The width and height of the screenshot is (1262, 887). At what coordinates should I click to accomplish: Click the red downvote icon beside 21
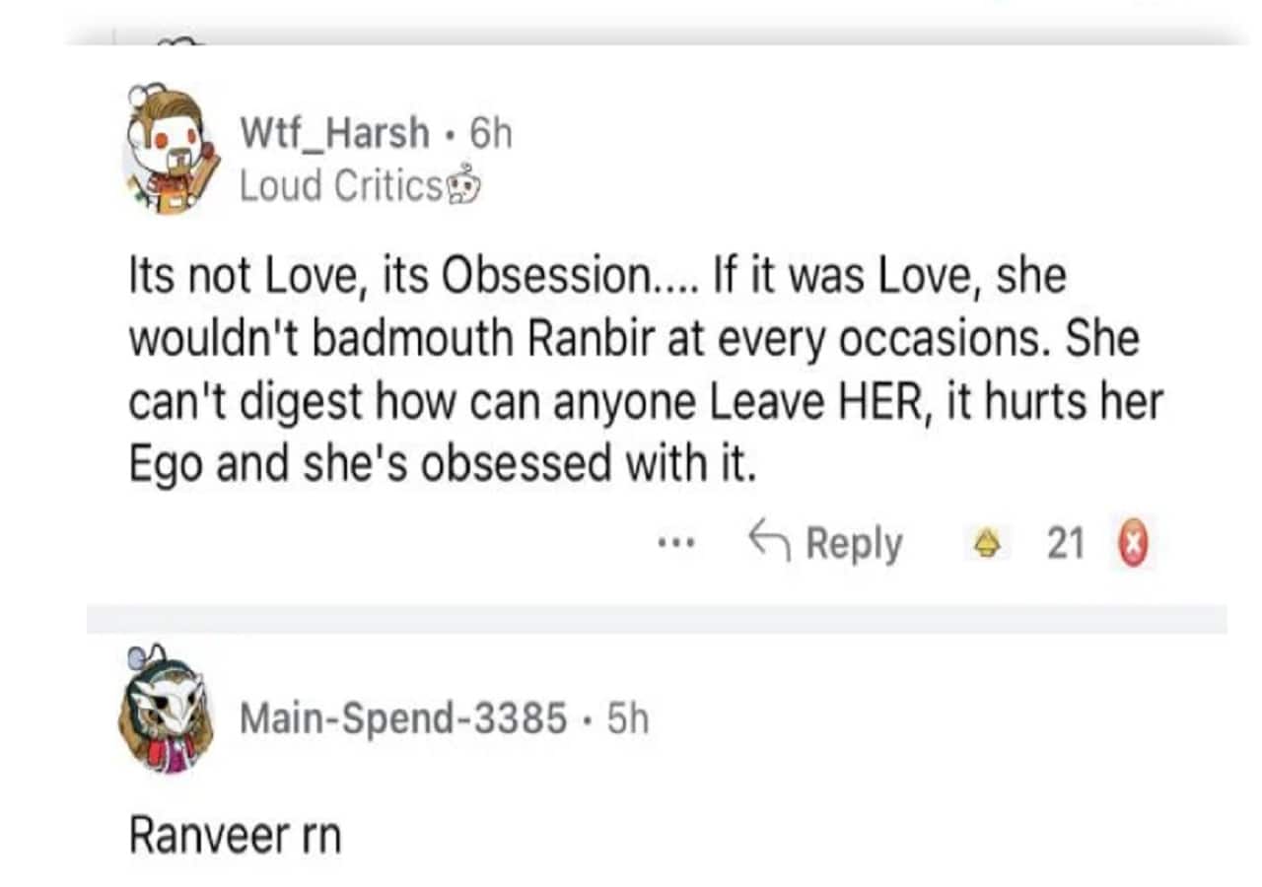point(1133,544)
